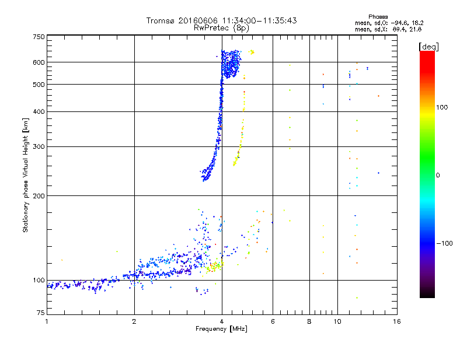Click the y-axis tick label '300'
Image resolution: width=467 pixels, height=350 pixels.
pos(39,147)
